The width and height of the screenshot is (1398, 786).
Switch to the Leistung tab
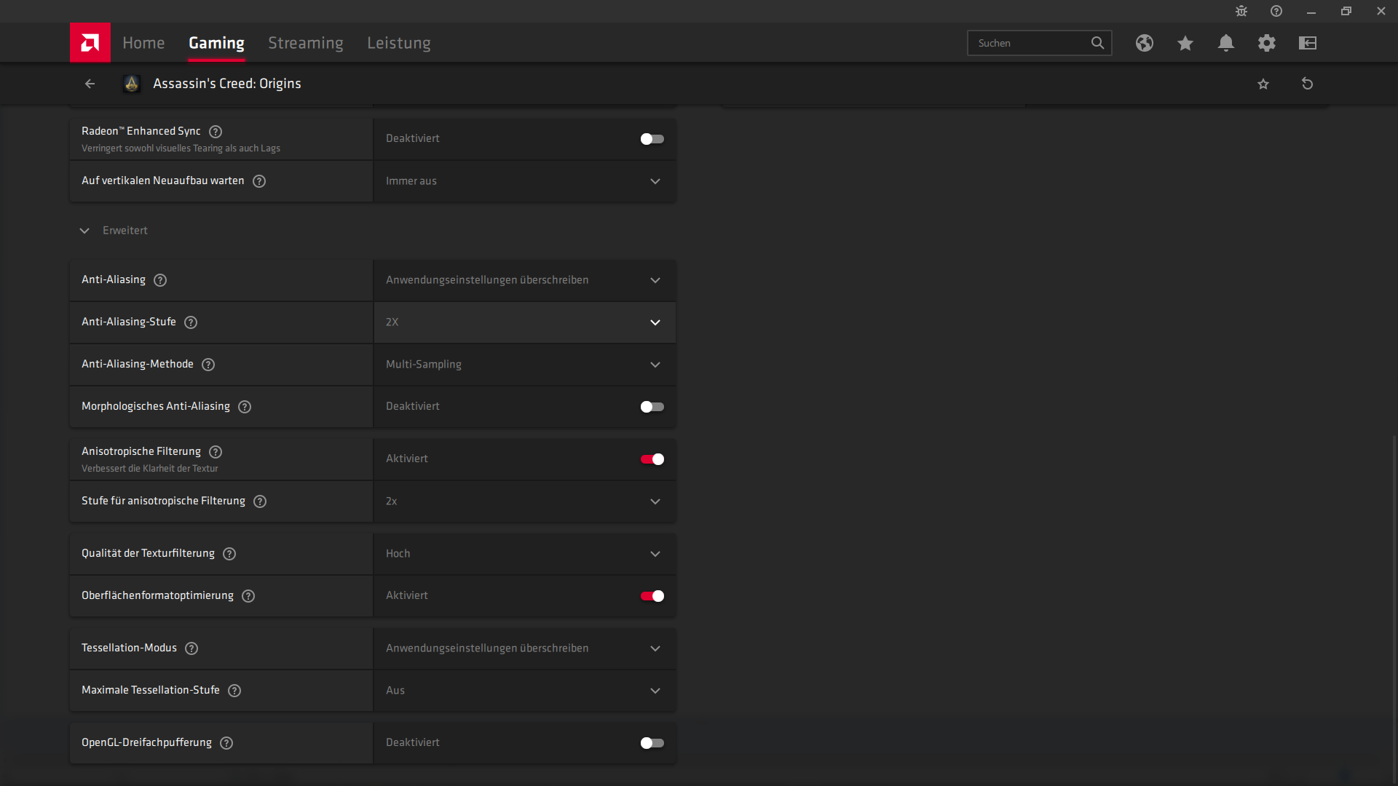pos(398,43)
